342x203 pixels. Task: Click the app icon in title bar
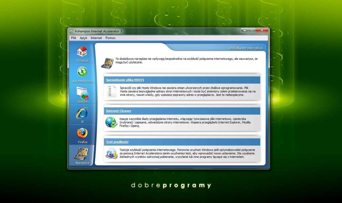pyautogui.click(x=71, y=31)
